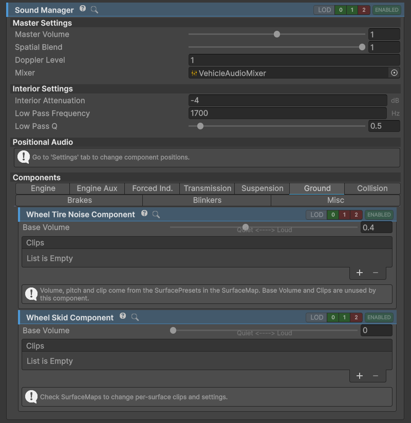Click the Doppler Level label

pyautogui.click(x=40, y=60)
